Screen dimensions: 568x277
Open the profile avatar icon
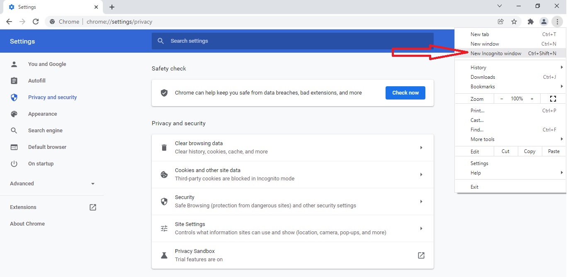pyautogui.click(x=544, y=22)
